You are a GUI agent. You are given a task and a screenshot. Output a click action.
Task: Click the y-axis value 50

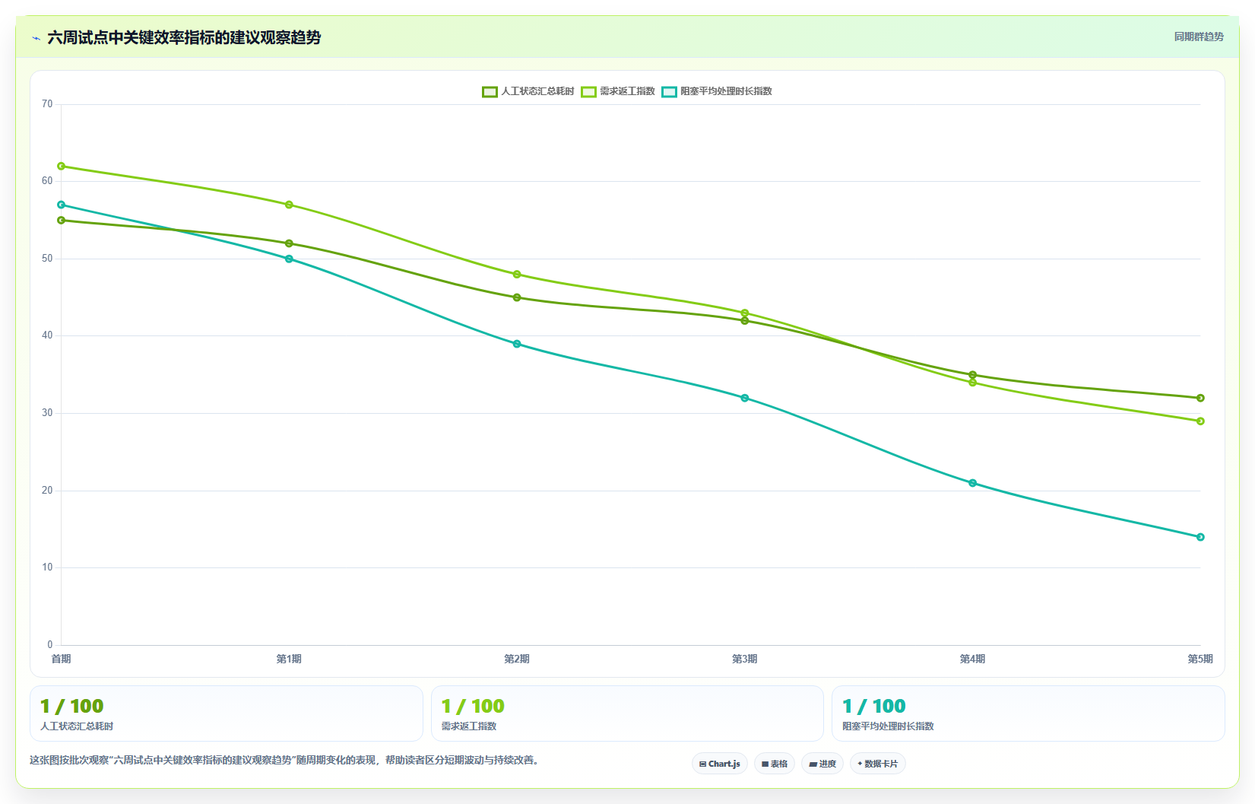47,259
